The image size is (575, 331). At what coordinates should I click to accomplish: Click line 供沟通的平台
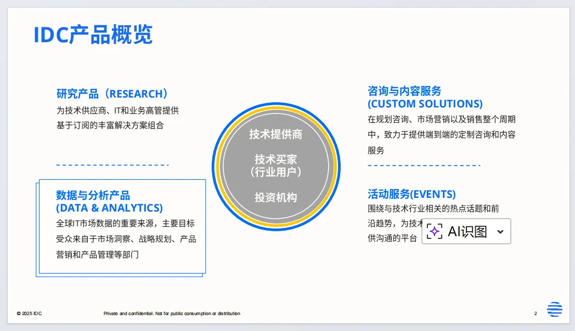pyautogui.click(x=392, y=238)
